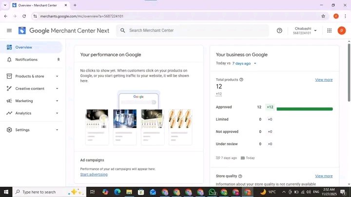Open Windows Start menu
Image resolution: width=351 pixels, height=197 pixels.
[6, 192]
